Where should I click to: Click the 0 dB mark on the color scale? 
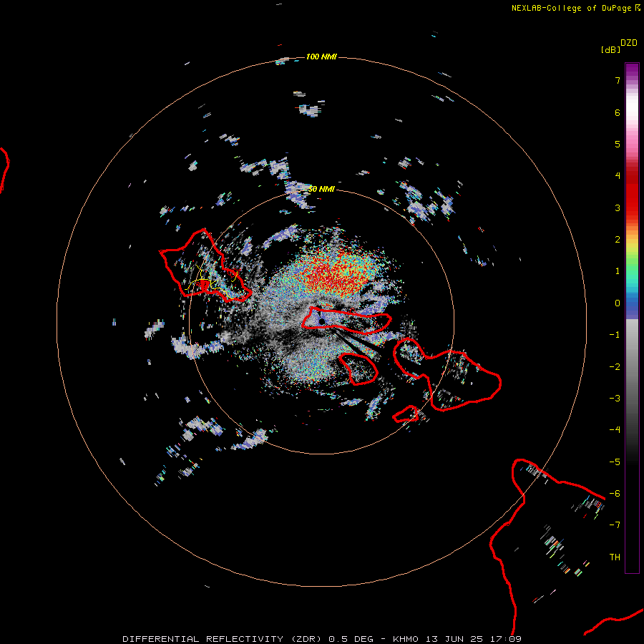click(618, 303)
